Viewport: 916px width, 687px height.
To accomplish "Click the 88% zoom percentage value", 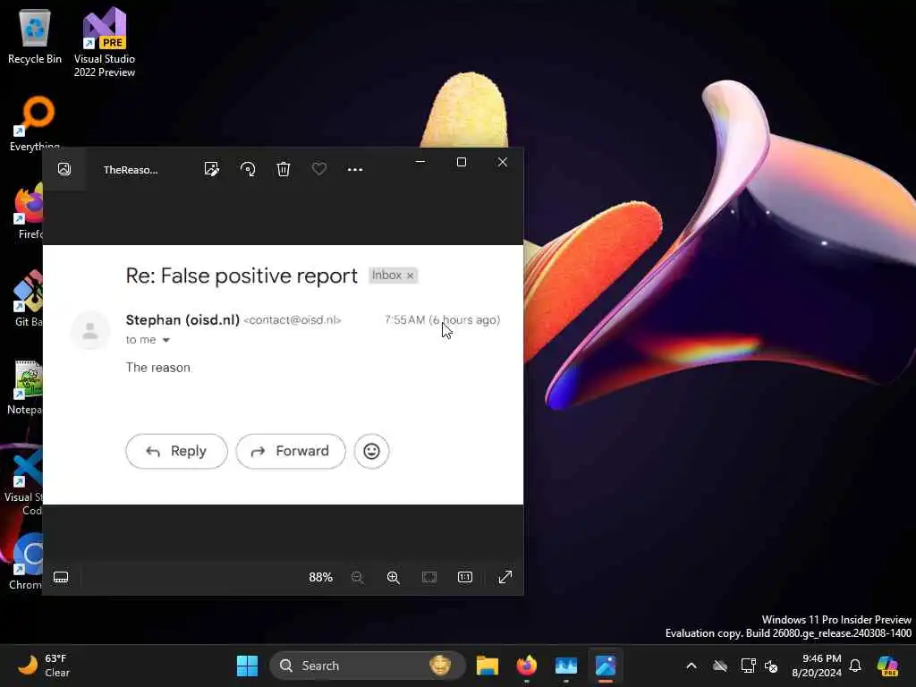I will point(321,577).
